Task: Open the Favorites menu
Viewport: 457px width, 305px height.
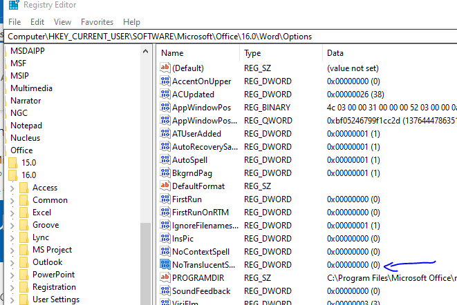Action: 97,22
